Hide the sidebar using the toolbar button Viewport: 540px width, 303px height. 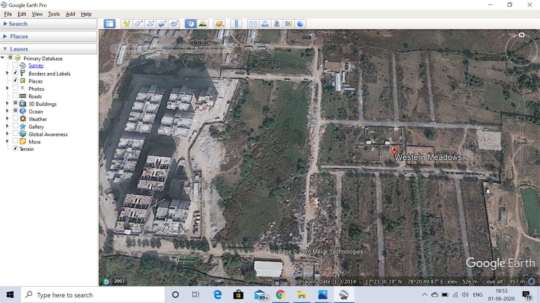tap(110, 24)
